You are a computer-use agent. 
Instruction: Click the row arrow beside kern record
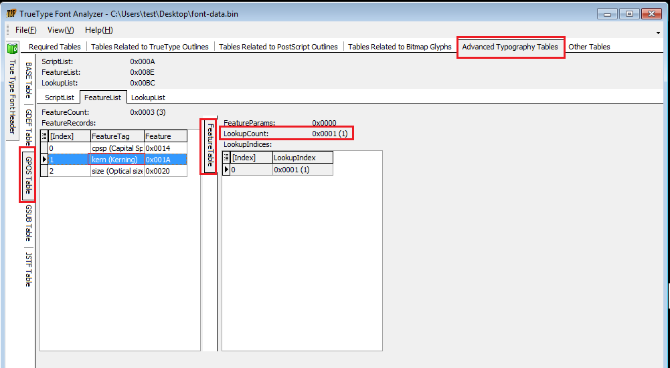(44, 160)
